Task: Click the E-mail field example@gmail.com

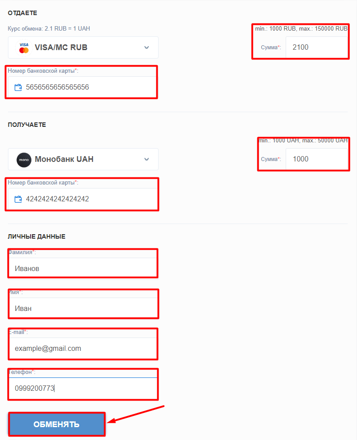Action: point(83,348)
